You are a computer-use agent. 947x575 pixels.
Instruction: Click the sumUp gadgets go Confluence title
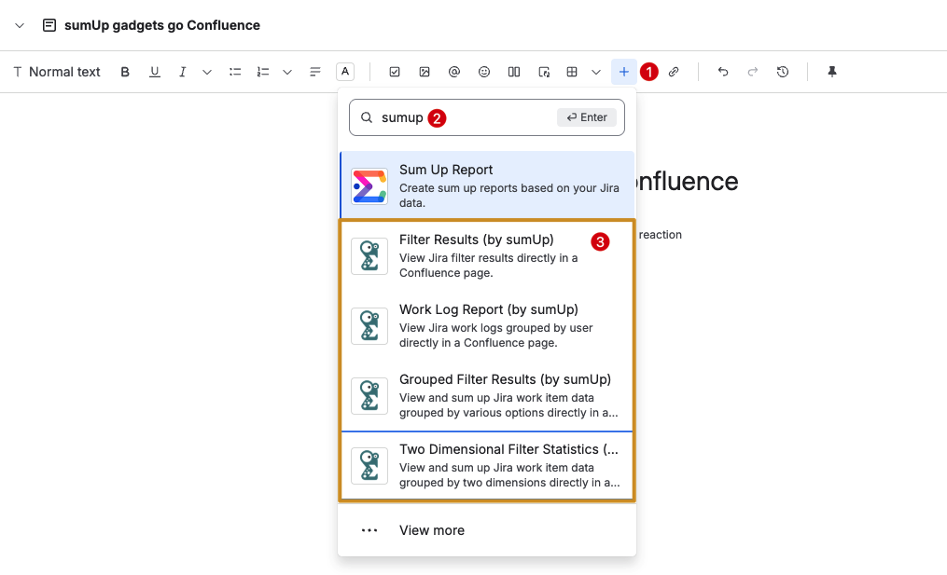click(162, 25)
